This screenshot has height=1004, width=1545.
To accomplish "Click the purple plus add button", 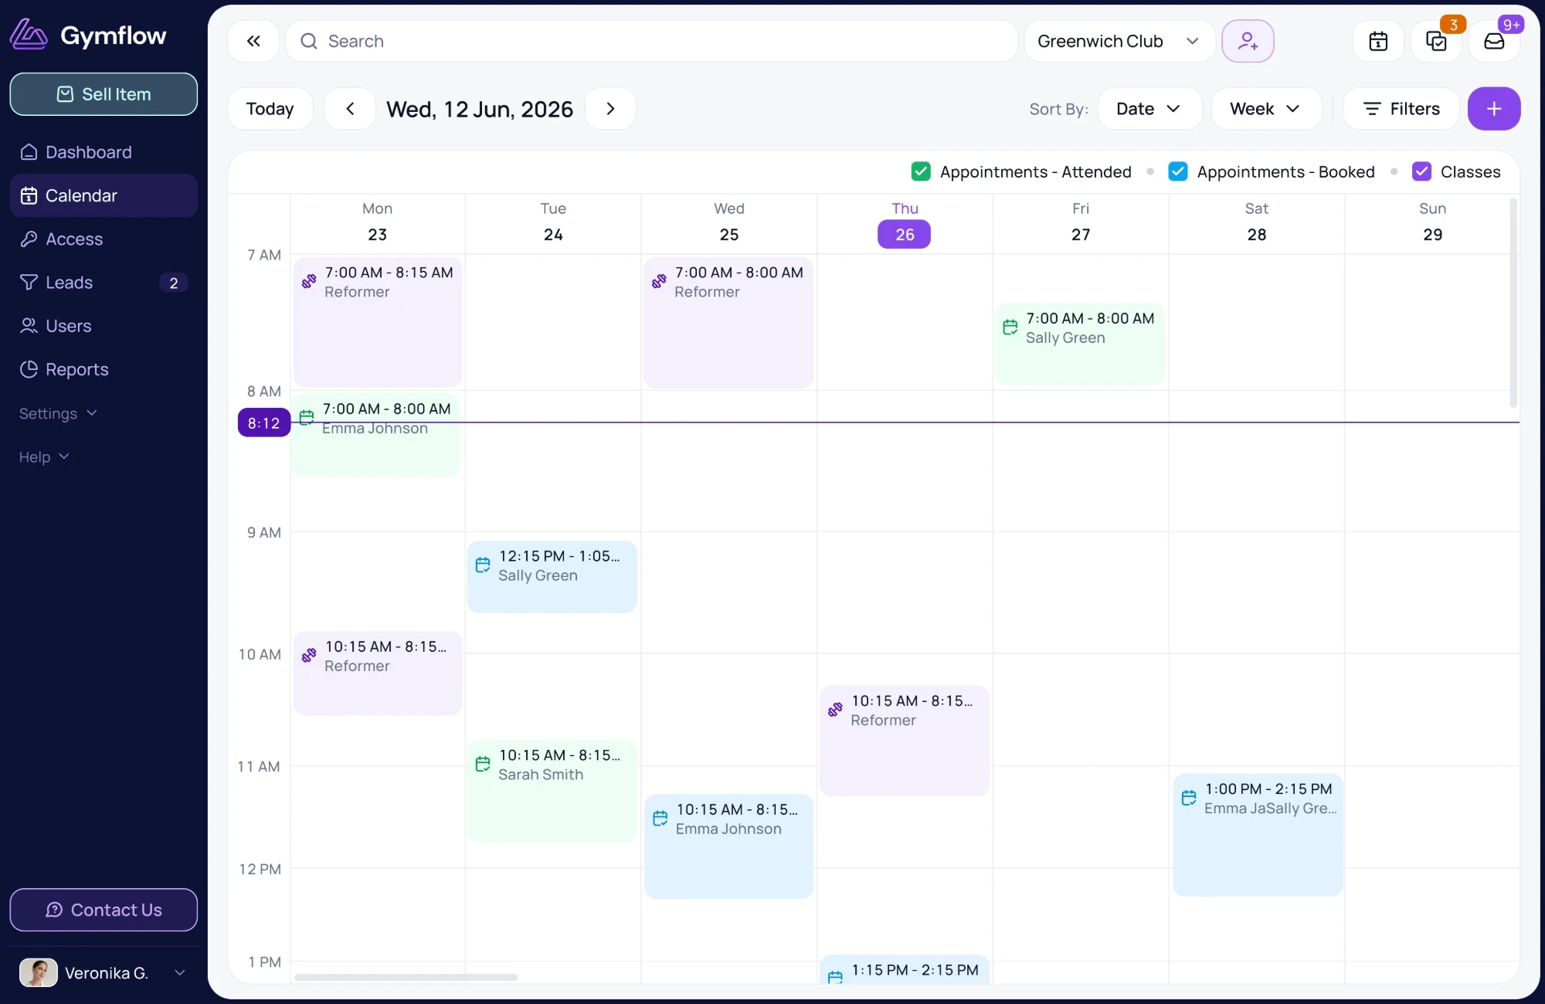I will (x=1494, y=109).
